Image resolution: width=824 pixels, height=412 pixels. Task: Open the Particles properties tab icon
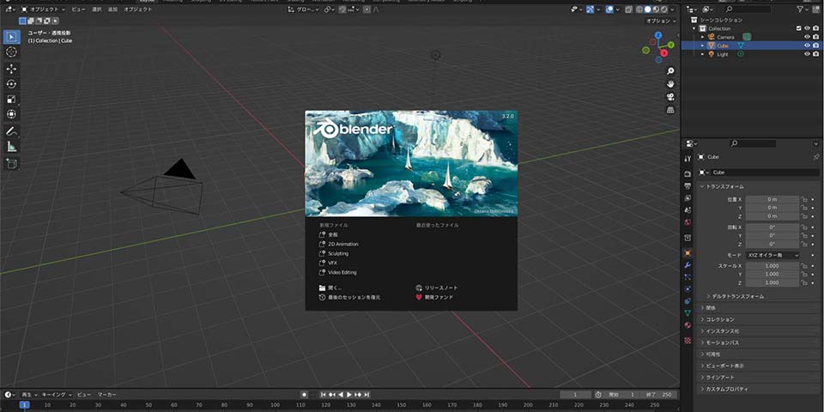pyautogui.click(x=688, y=277)
